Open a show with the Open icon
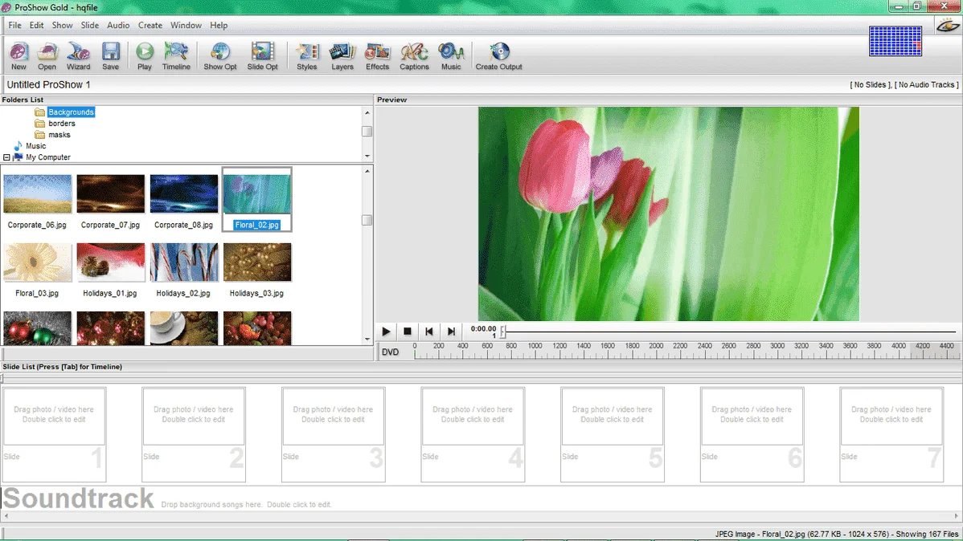 point(47,56)
